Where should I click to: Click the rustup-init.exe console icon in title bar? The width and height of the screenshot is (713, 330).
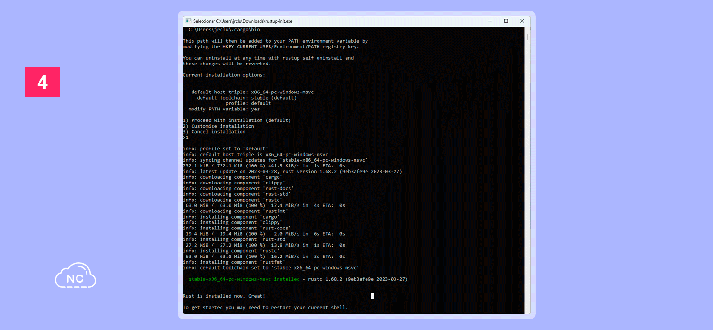(188, 21)
